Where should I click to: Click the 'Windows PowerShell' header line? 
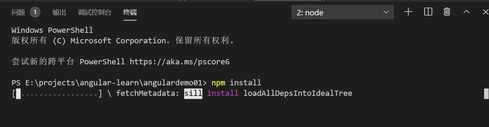click(x=52, y=30)
